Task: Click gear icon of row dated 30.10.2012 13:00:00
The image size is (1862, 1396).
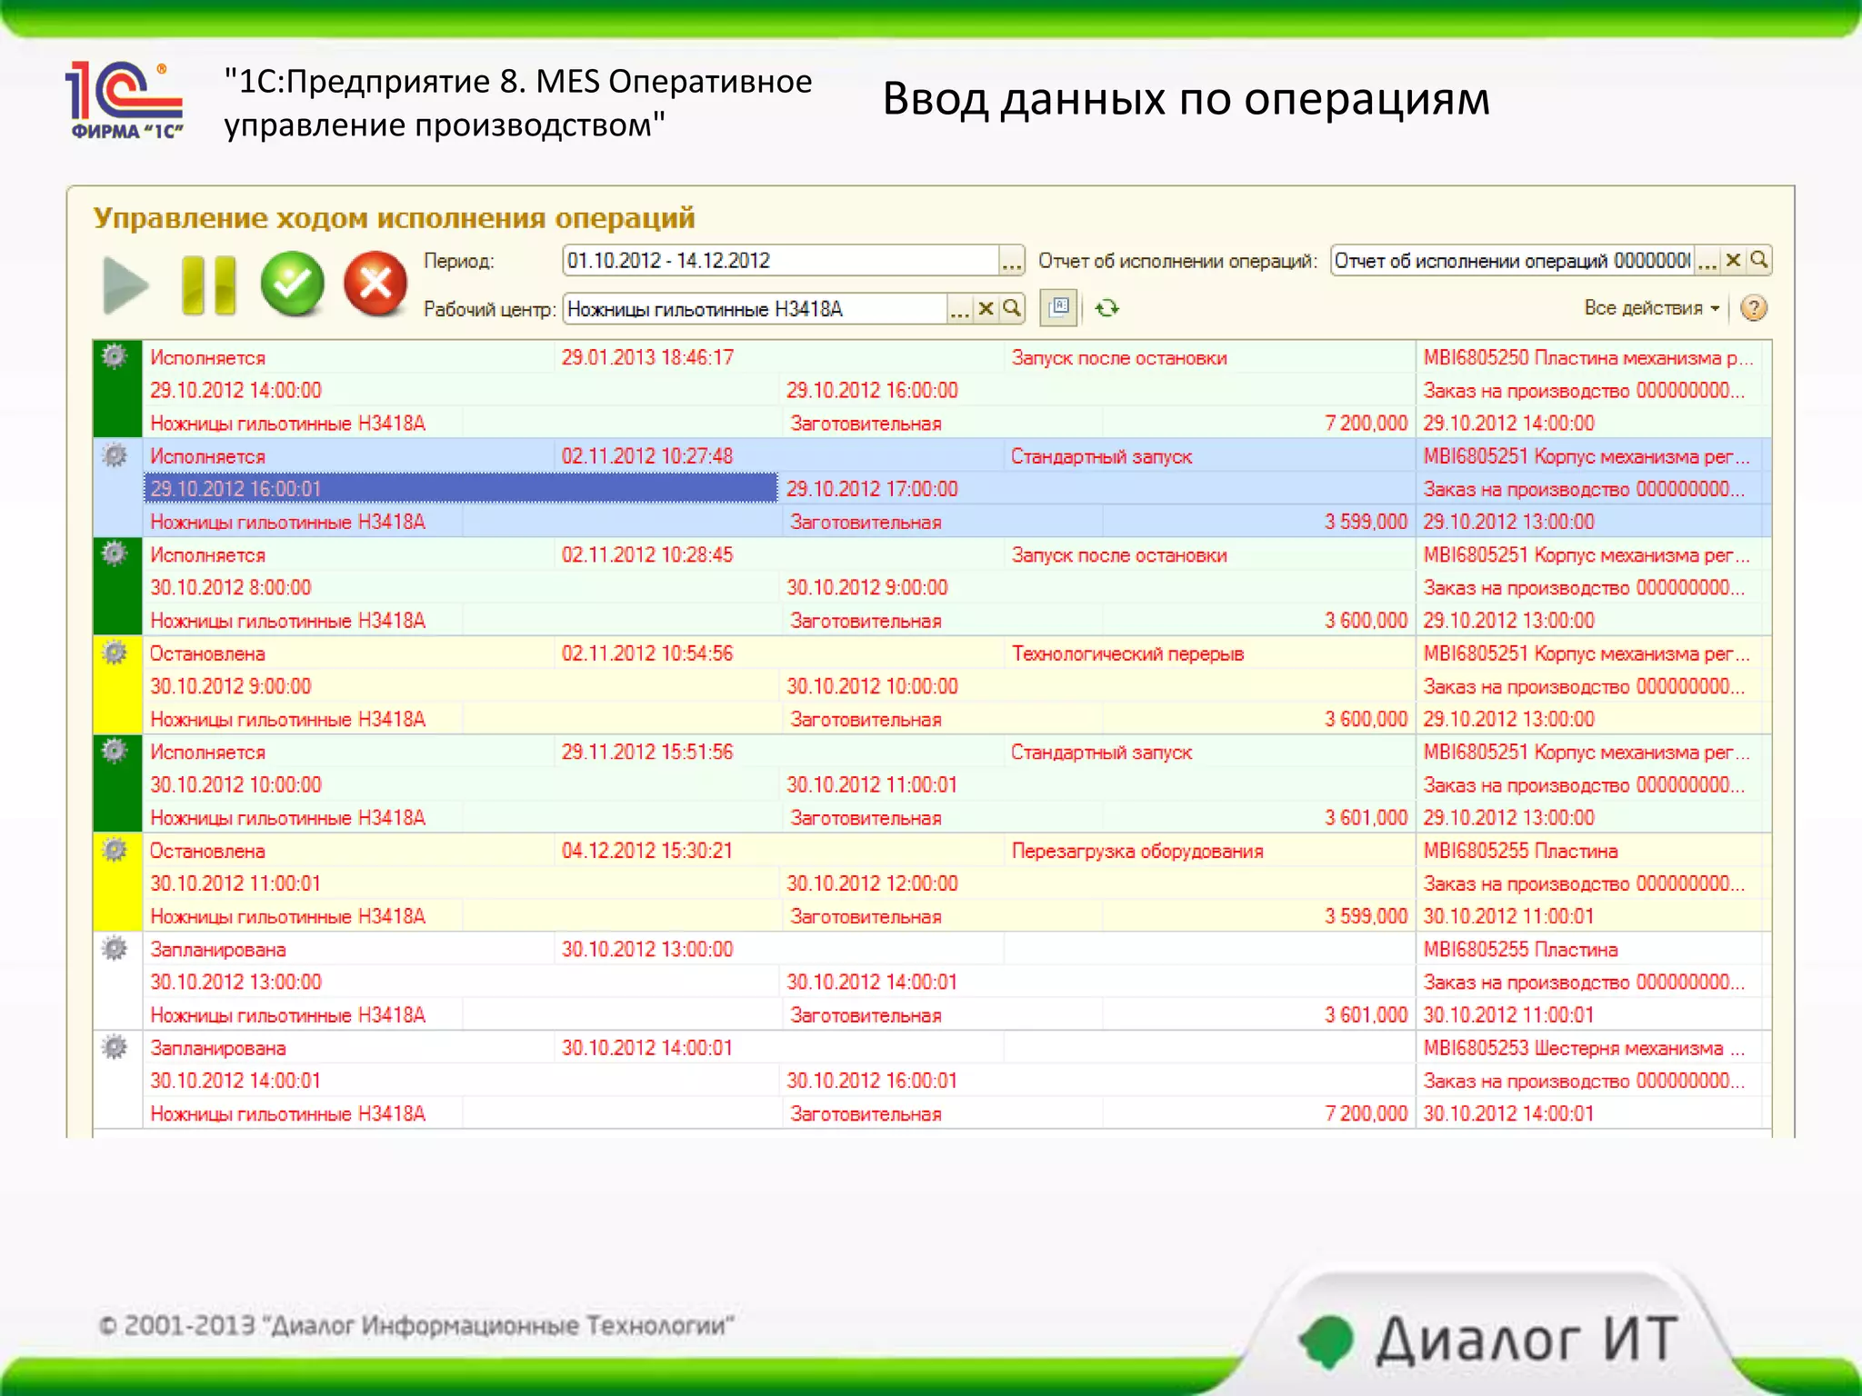Action: [x=115, y=948]
